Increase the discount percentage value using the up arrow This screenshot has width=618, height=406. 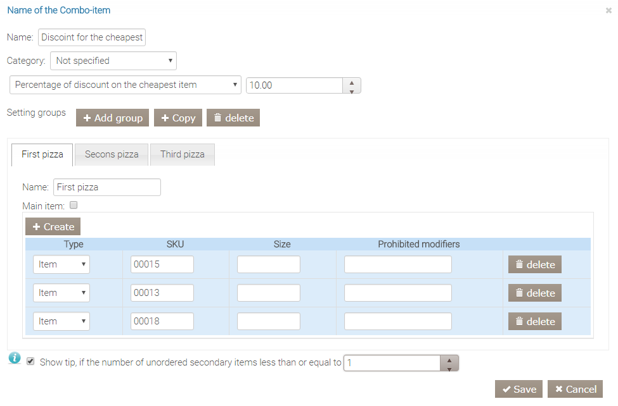point(351,82)
